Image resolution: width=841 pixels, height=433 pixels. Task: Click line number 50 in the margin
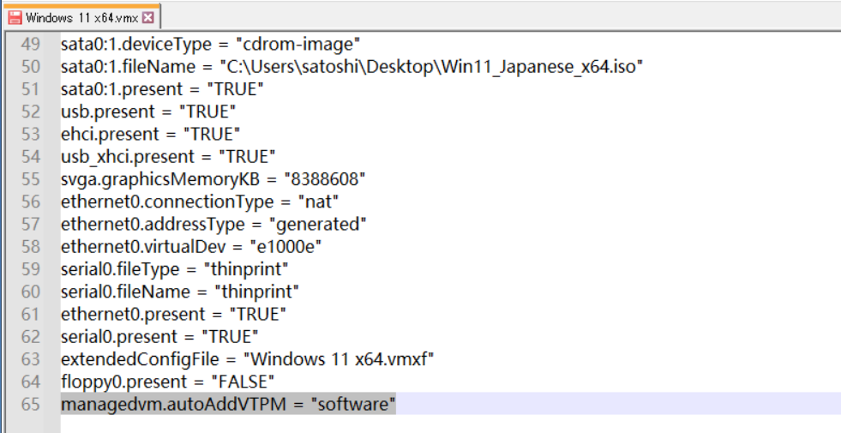(31, 67)
